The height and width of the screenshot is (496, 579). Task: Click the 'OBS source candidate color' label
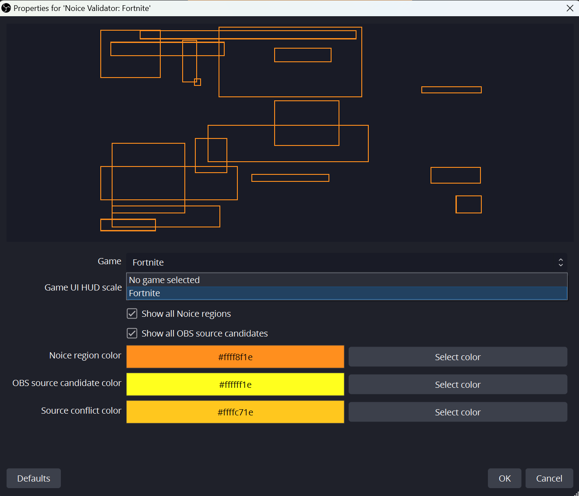[x=67, y=383]
